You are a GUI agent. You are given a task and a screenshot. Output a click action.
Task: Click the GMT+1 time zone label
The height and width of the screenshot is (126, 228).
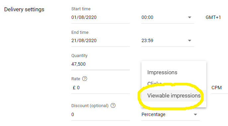point(213,18)
